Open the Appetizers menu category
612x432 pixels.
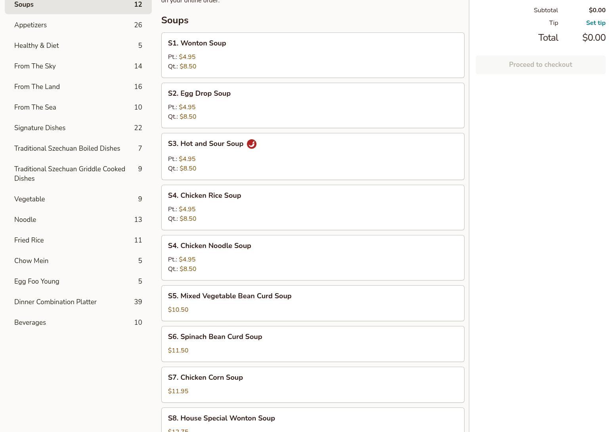point(78,25)
